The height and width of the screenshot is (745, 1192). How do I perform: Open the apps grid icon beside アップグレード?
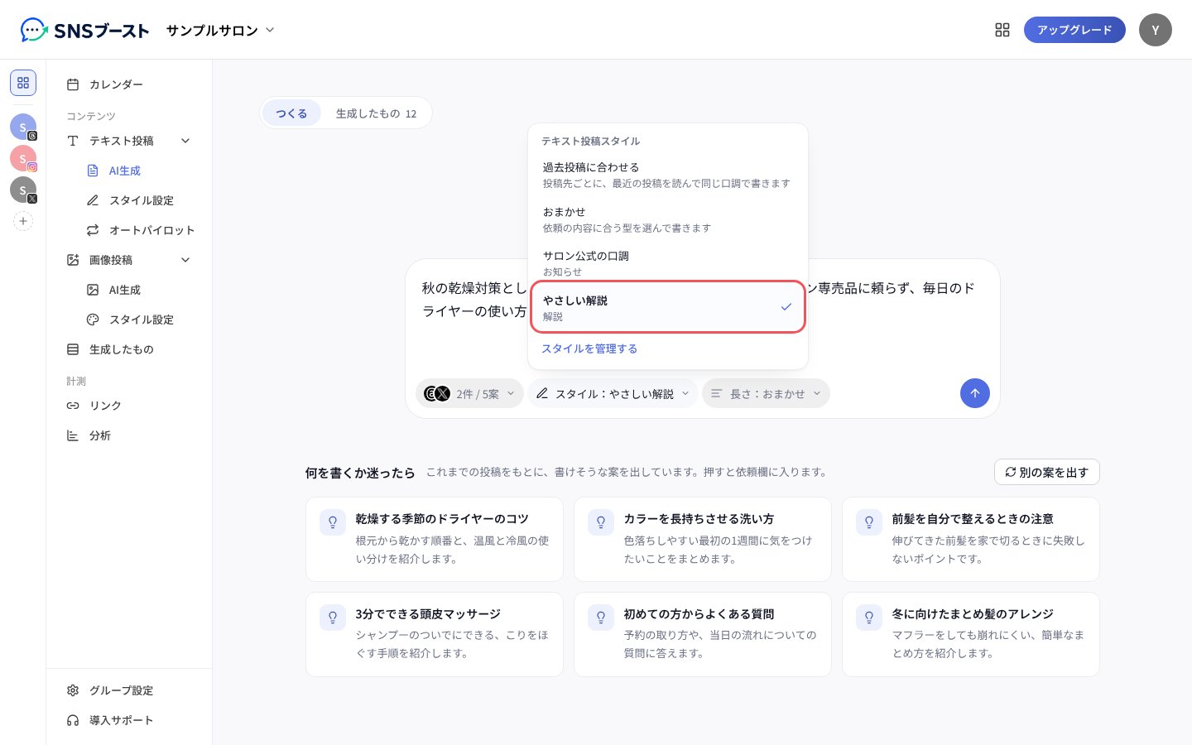[1002, 30]
